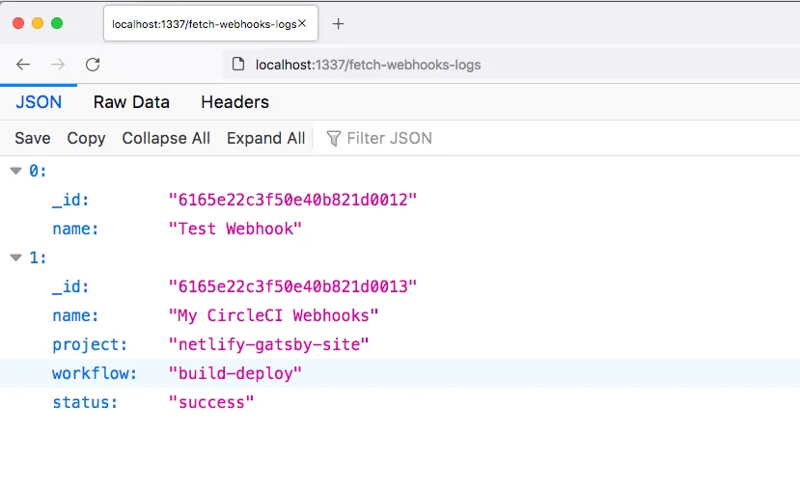Click the "_id:" key under item 0
This screenshot has height=487, width=800.
pyautogui.click(x=70, y=200)
